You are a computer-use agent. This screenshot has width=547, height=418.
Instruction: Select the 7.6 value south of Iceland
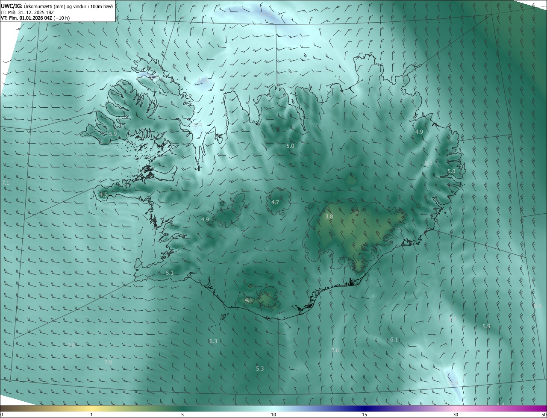[x=335, y=350]
